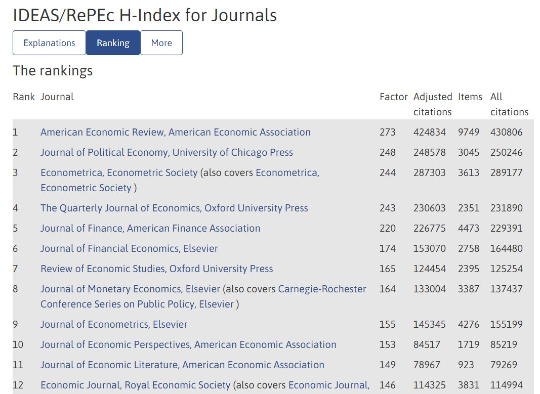
Task: Click the All citations column header
Action: (x=509, y=104)
